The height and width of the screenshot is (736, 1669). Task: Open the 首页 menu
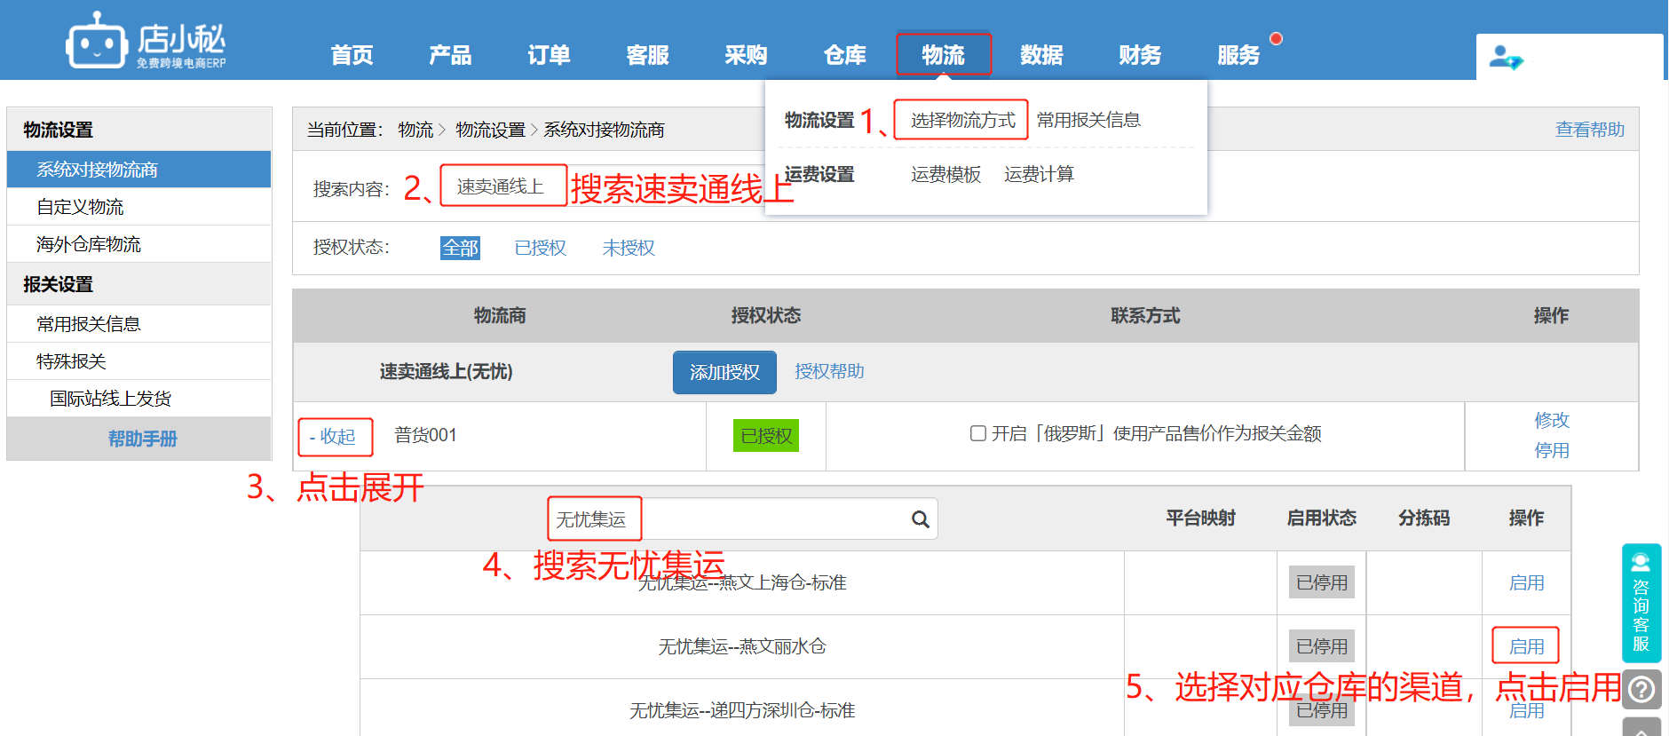[x=352, y=55]
